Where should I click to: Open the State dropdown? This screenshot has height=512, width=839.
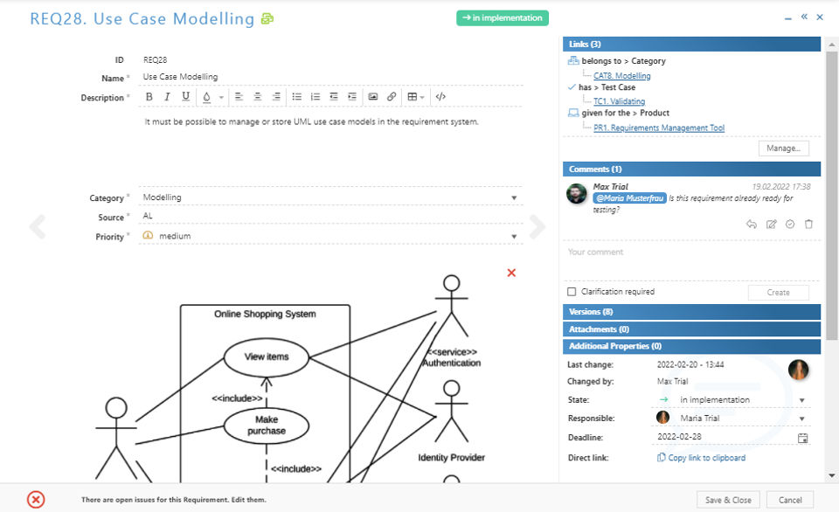point(801,400)
